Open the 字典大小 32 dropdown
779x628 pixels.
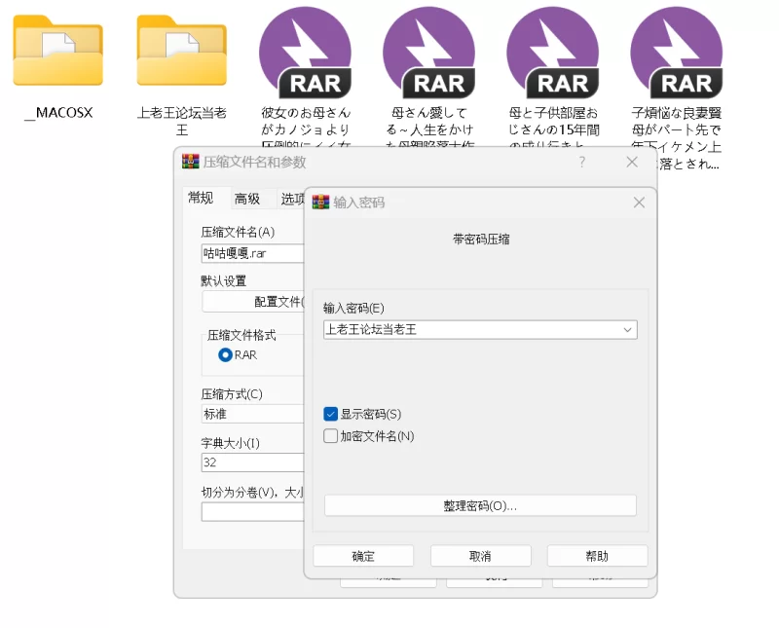(252, 462)
